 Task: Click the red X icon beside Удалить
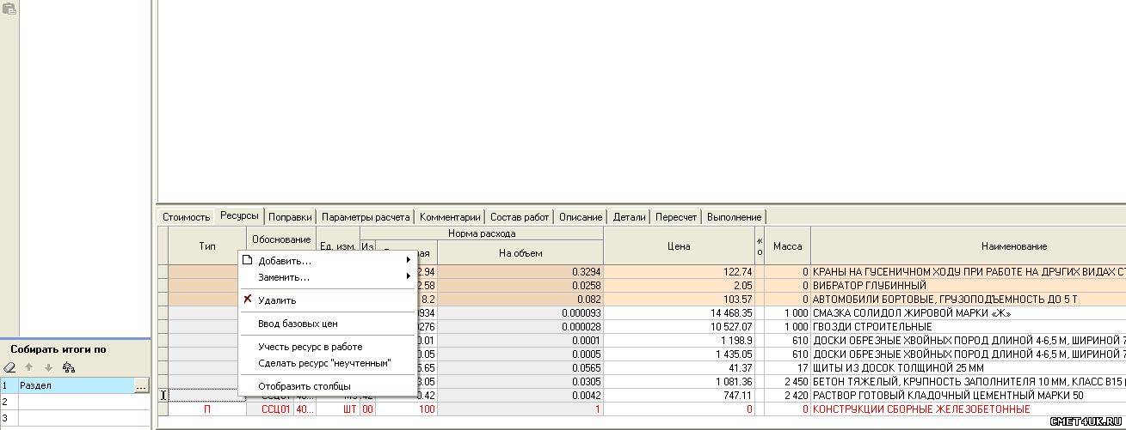(248, 300)
